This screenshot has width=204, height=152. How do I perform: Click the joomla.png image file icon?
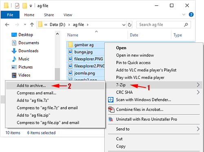click(70, 73)
